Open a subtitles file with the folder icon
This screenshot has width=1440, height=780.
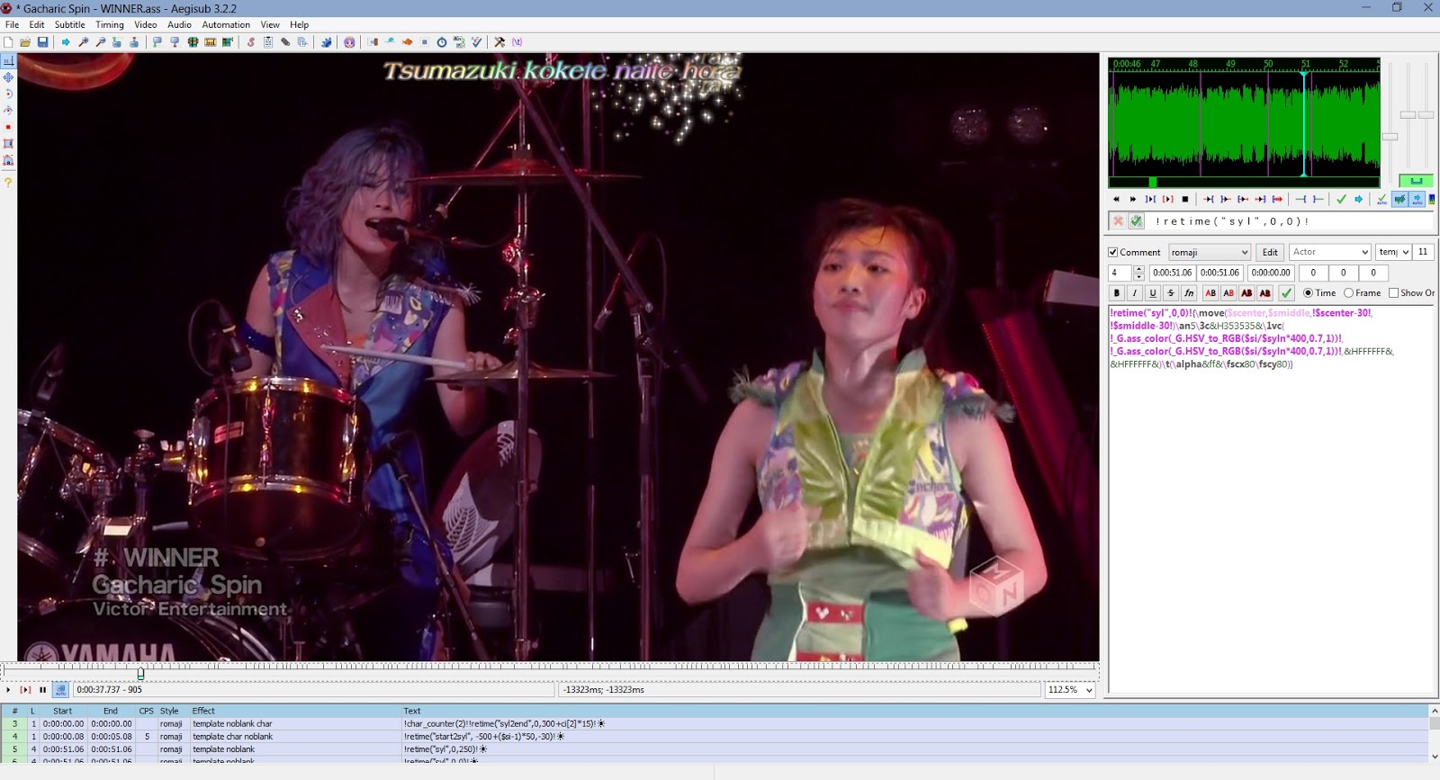(x=25, y=42)
